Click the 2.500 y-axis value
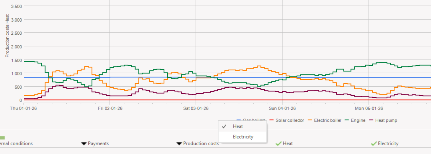This screenshot has height=154, width=431. [17, 33]
